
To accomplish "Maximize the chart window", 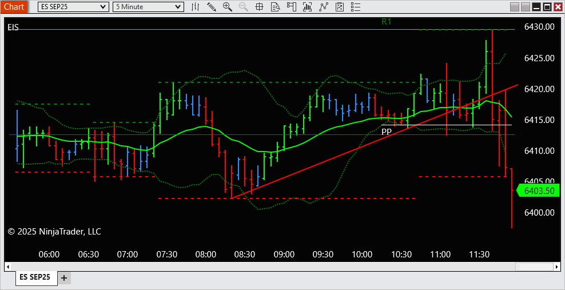I will [x=547, y=7].
